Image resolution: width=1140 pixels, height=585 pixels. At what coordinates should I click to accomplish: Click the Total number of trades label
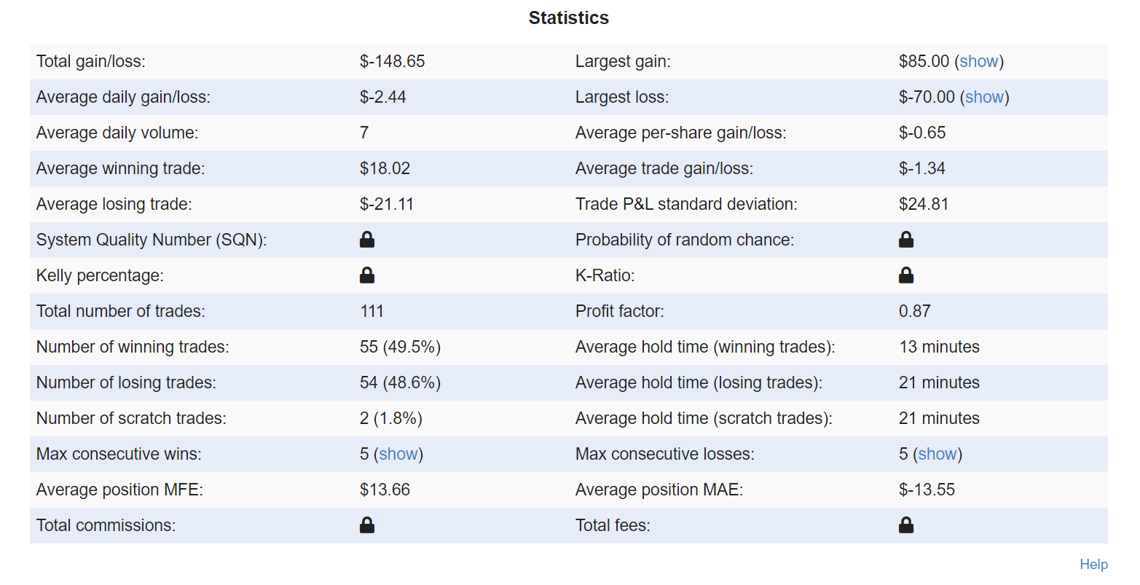[x=121, y=311]
